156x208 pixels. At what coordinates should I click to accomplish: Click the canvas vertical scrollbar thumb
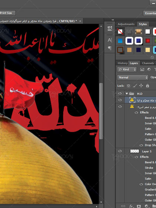(101, 111)
